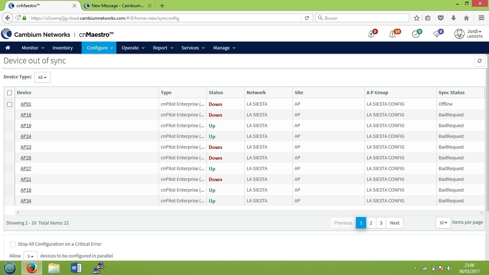This screenshot has width=489, height=275.
Task: Click the network signal tray icon
Action: (424, 268)
